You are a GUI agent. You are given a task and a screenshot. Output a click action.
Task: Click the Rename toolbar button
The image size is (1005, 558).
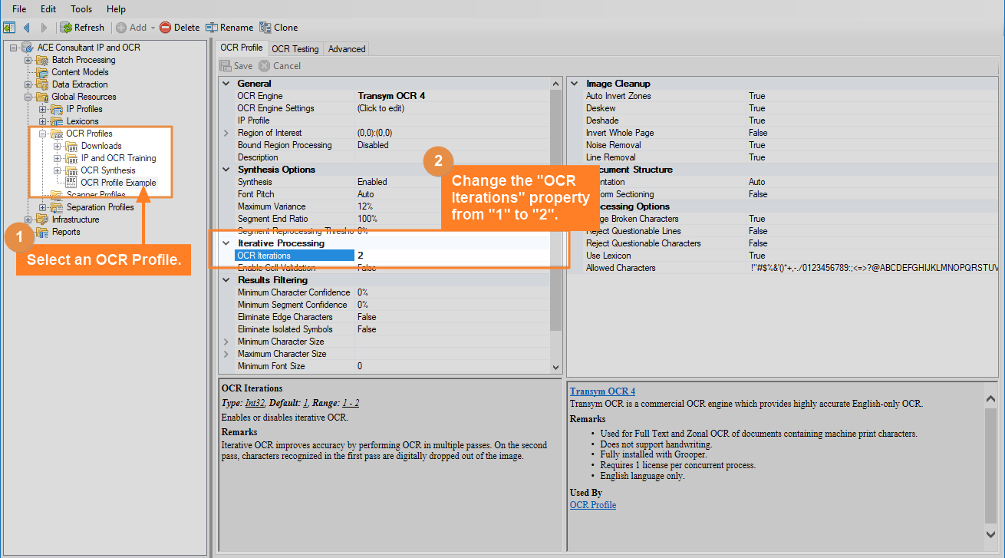point(229,28)
